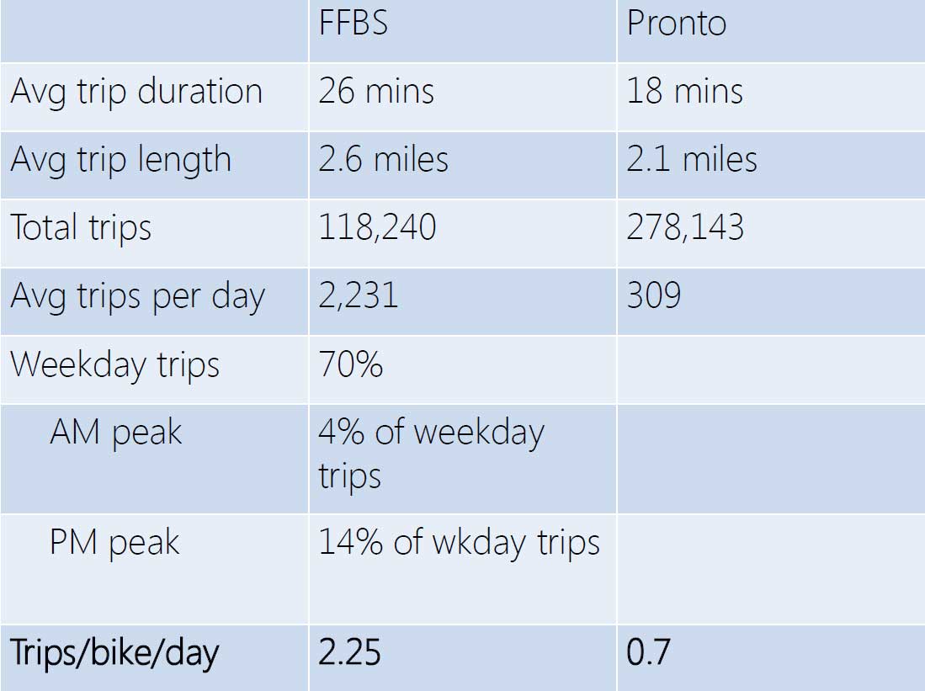This screenshot has width=925, height=691.
Task: Click the 118,240 total trips value
Action: tap(377, 228)
